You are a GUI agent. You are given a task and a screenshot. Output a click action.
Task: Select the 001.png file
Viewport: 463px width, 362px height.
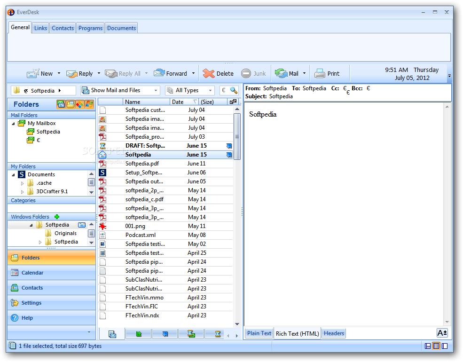(165, 226)
